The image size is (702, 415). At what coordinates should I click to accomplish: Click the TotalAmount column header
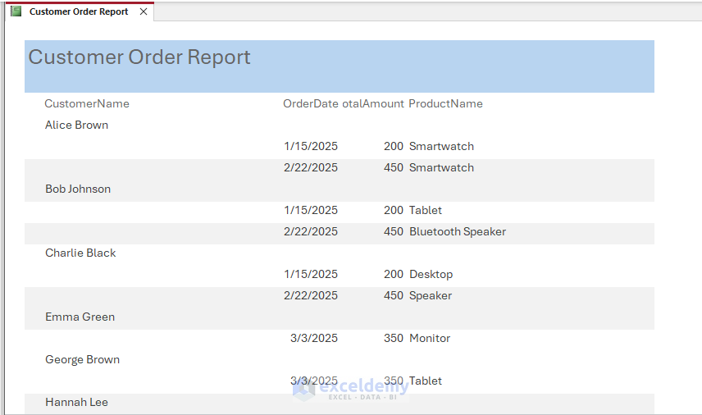point(373,103)
